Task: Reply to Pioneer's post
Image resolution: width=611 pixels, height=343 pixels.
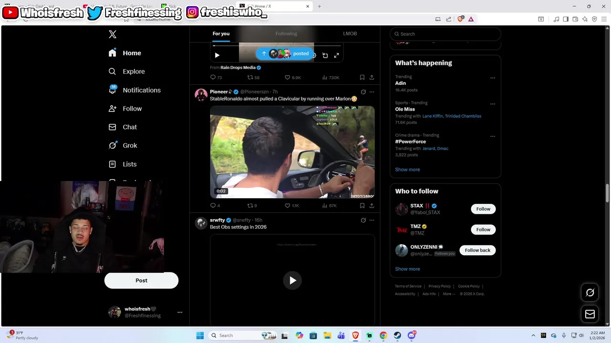Action: coord(215,206)
